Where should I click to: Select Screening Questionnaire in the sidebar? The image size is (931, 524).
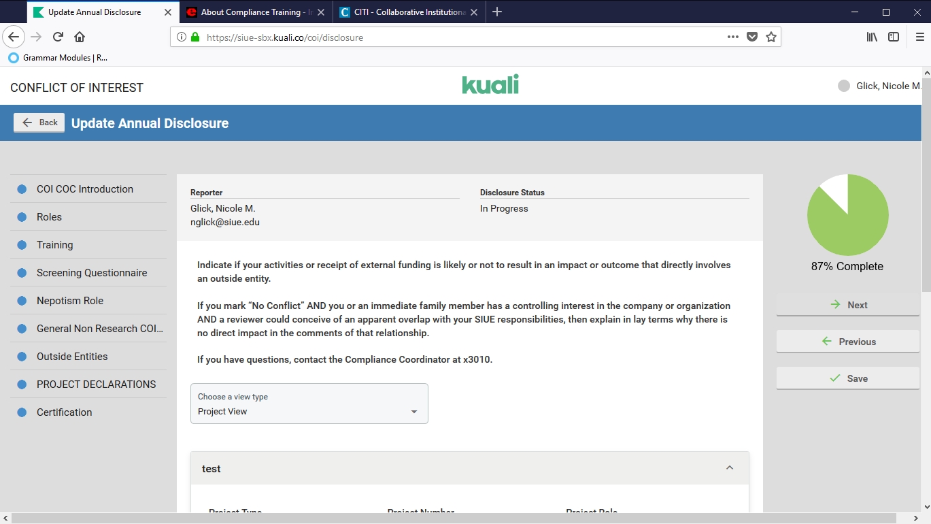click(x=92, y=273)
